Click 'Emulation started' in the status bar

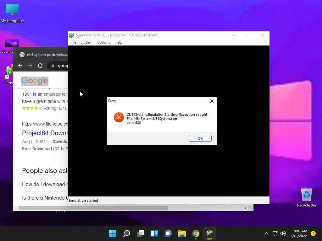pyautogui.click(x=83, y=201)
